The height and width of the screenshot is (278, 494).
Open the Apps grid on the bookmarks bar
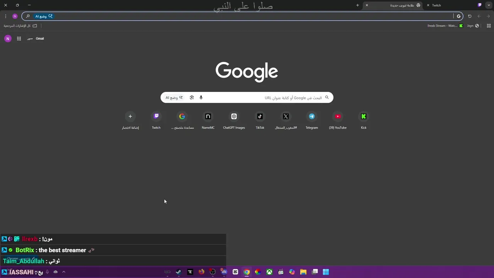click(489, 26)
